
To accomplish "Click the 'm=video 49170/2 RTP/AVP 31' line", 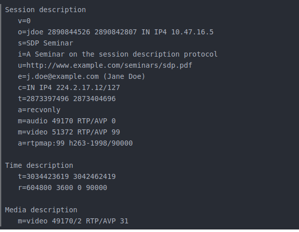I will (x=73, y=221).
